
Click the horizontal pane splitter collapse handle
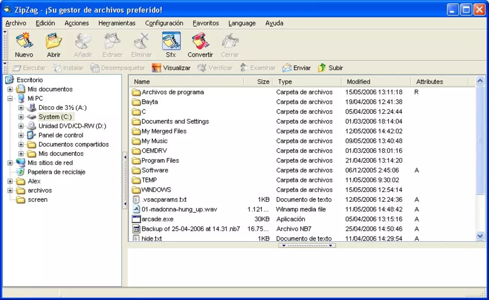(307, 246)
